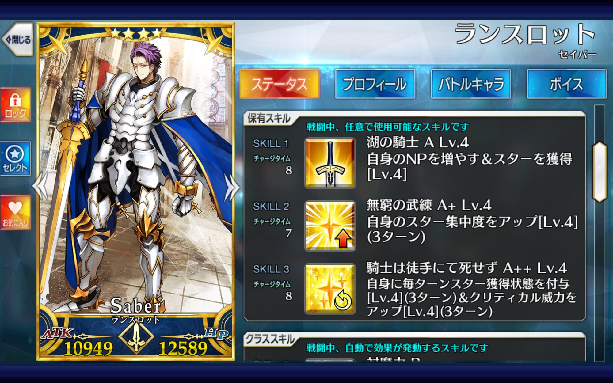
Task: Switch to the ボイス tab
Action: click(566, 84)
